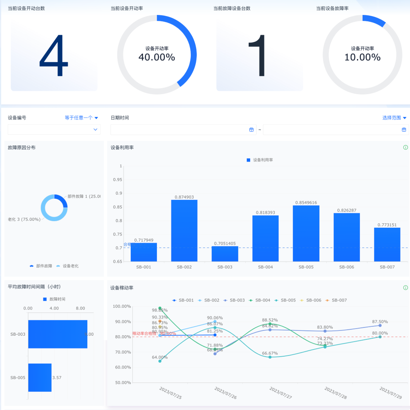Click info icon on 设备稼动率 chart
The height and width of the screenshot is (410, 410).
[405, 288]
